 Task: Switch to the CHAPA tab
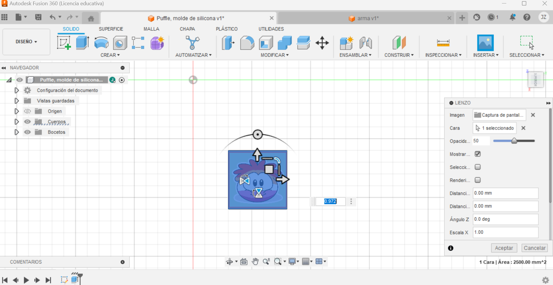click(x=187, y=29)
